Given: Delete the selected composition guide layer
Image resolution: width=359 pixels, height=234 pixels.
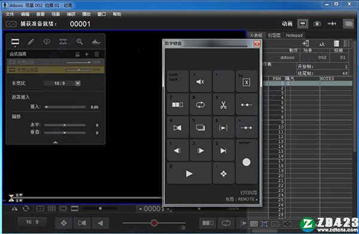Looking at the screenshot, I should pyautogui.click(x=96, y=54).
